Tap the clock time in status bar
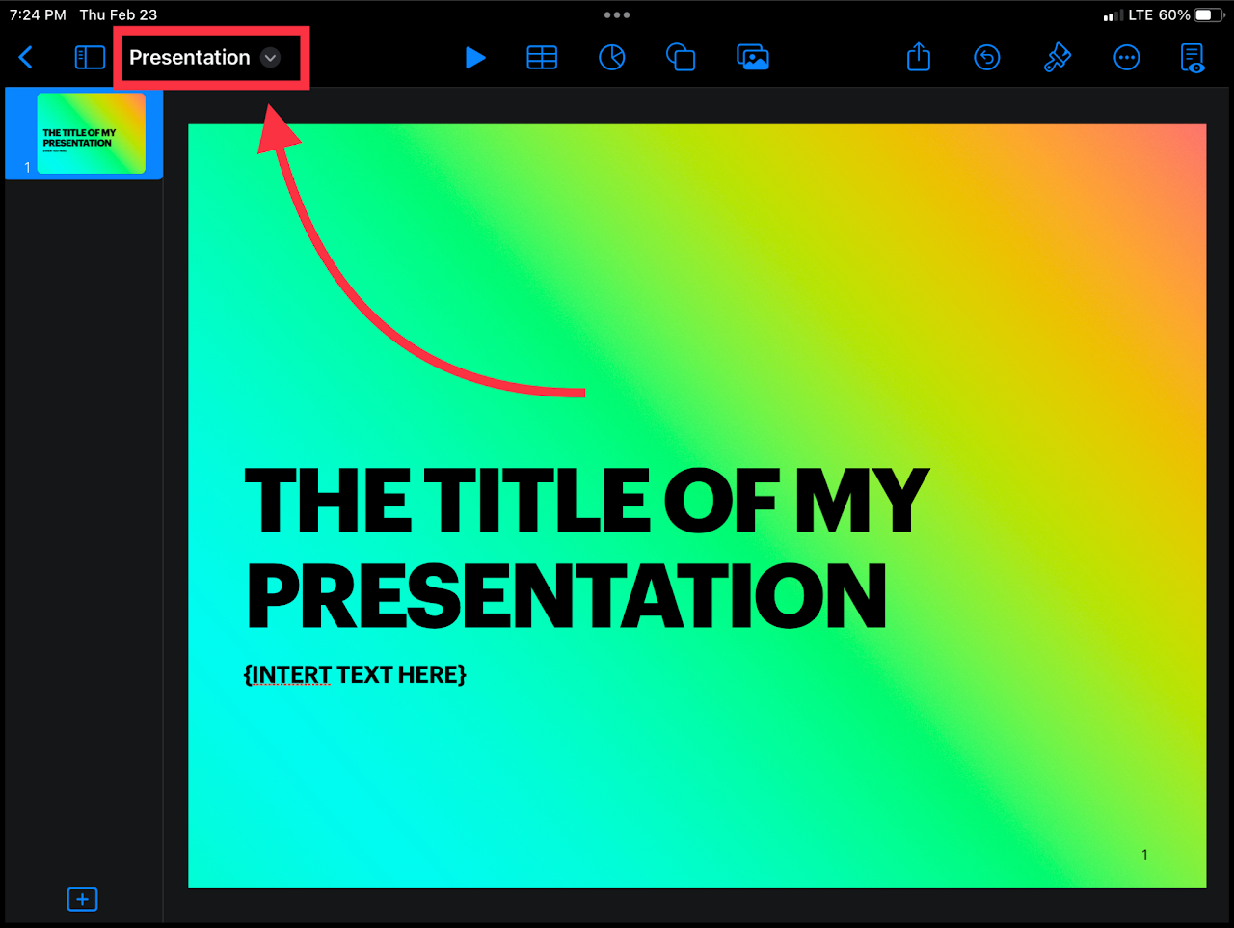This screenshot has width=1234, height=928. [38, 15]
